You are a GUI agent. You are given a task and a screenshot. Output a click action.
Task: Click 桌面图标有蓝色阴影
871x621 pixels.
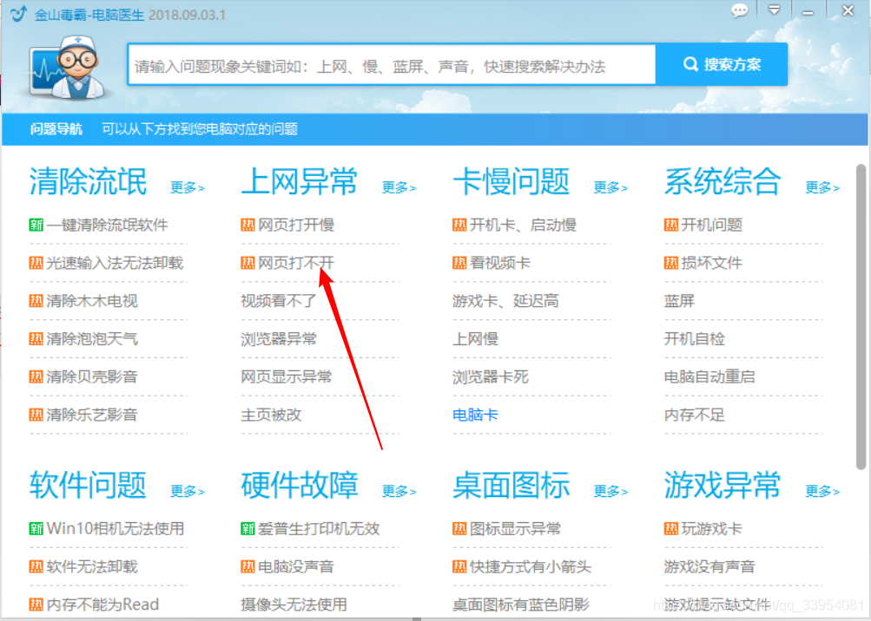[520, 605]
